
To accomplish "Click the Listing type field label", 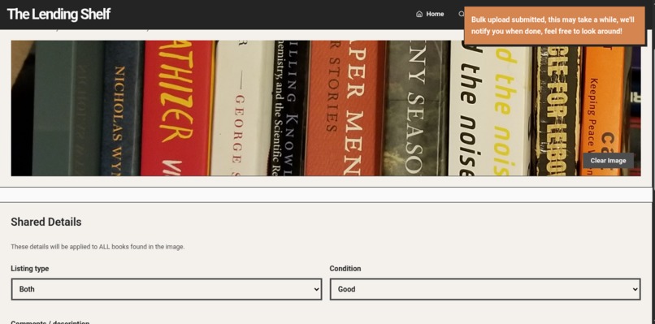I will pos(30,269).
